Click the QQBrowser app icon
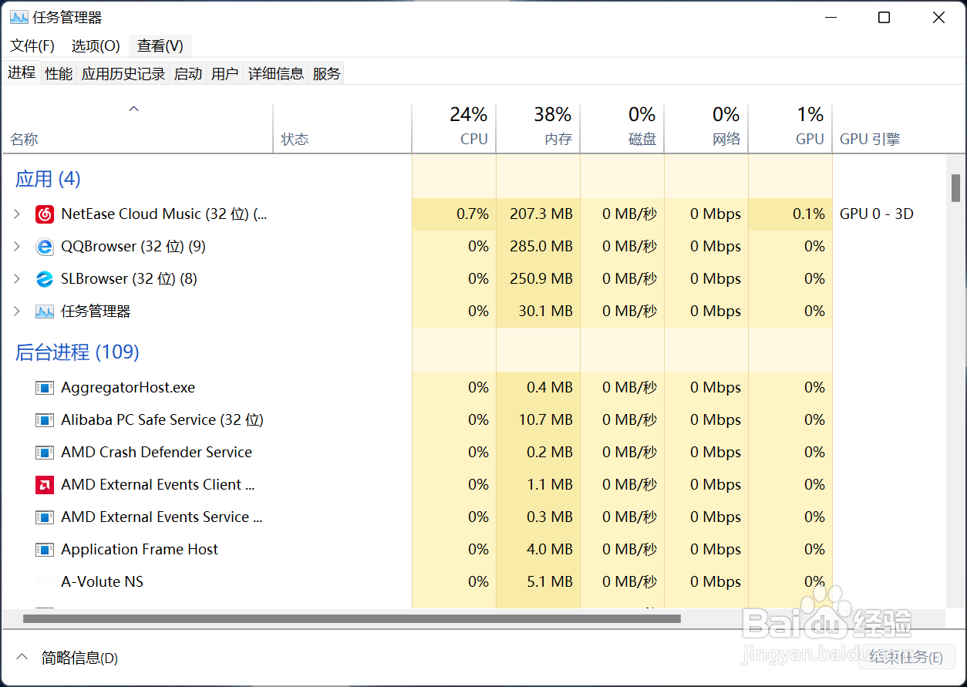The image size is (967, 687). [45, 247]
